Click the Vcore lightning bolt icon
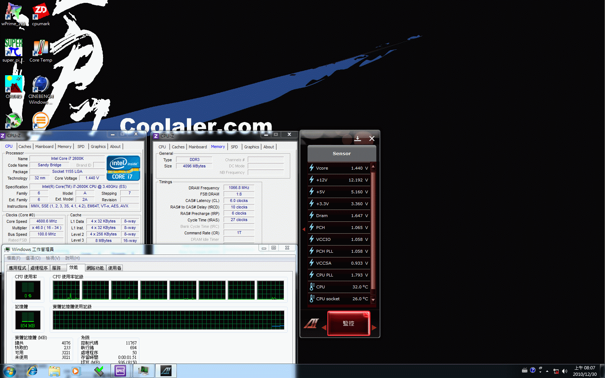The image size is (605, 378). (x=312, y=168)
